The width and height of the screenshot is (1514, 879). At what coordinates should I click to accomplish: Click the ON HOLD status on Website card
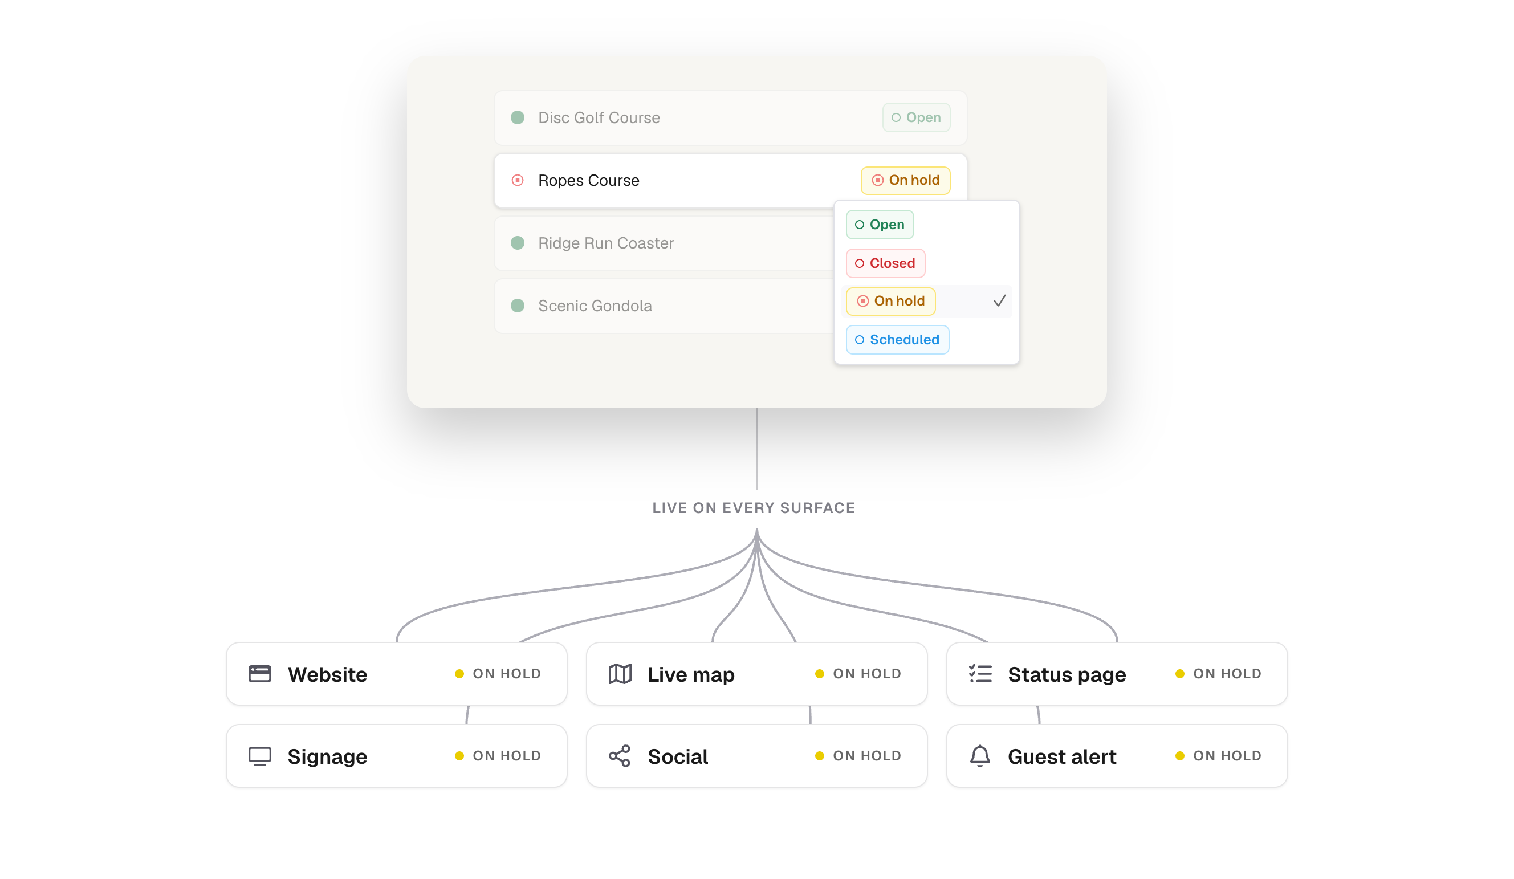[x=498, y=674]
